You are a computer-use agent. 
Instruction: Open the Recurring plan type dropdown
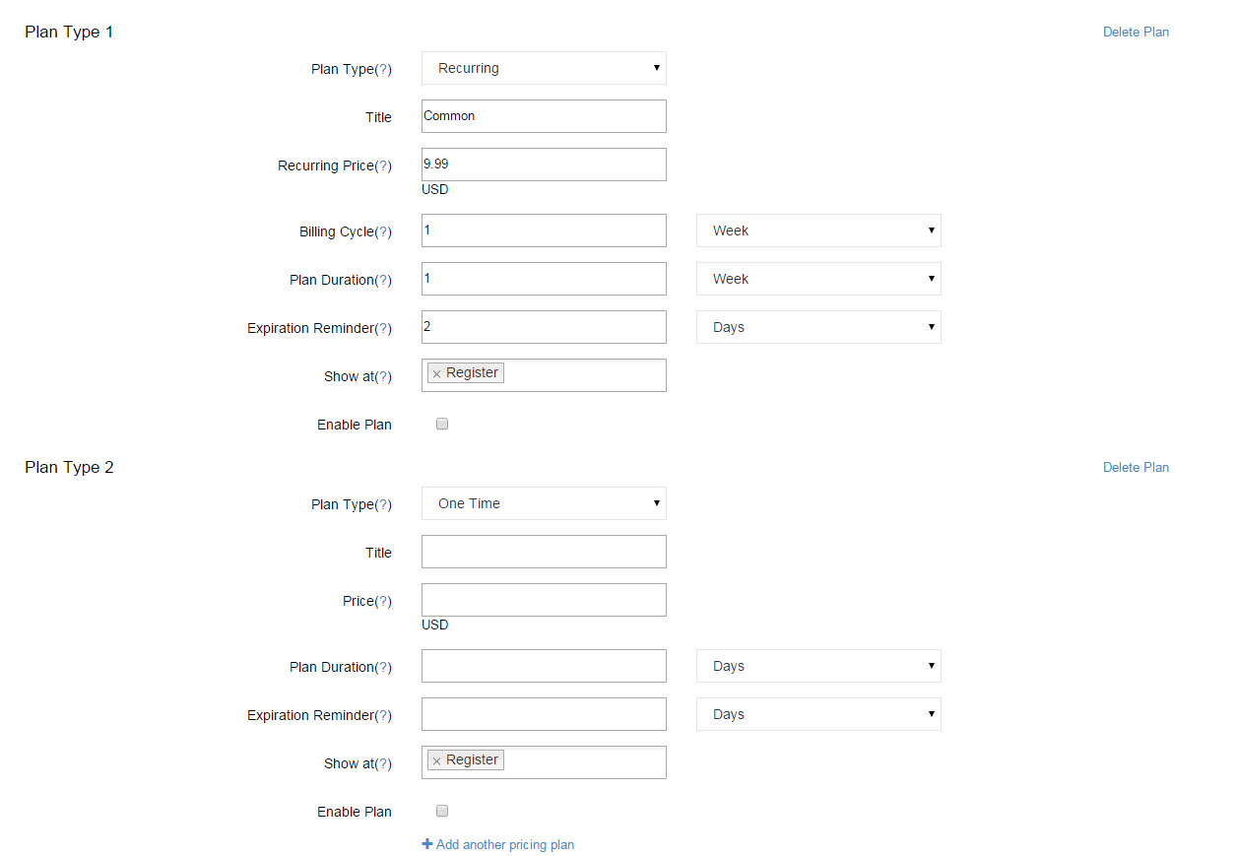tap(544, 68)
